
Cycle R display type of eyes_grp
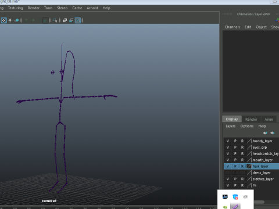242,147
